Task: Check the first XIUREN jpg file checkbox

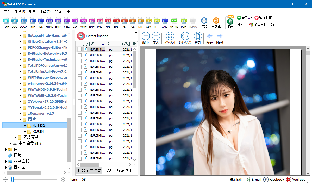Action: (80, 49)
